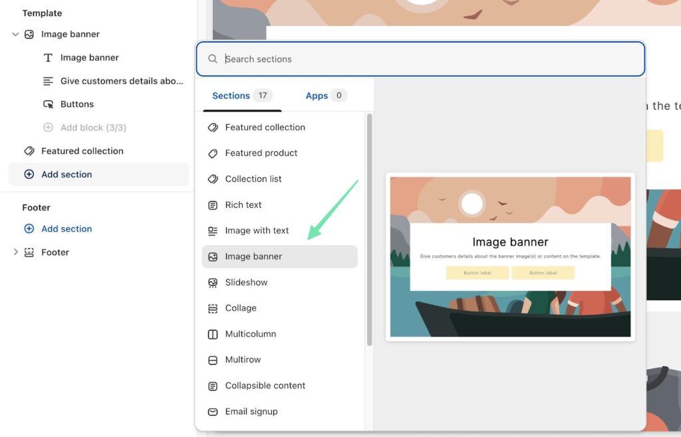
Task: Collapse the Image banner tree section
Action: (x=15, y=35)
